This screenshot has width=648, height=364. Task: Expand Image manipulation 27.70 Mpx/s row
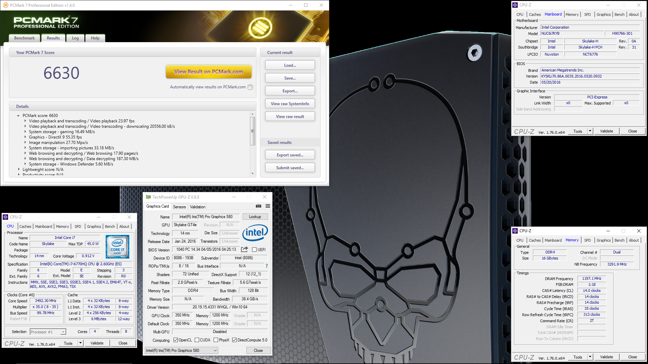point(25,143)
